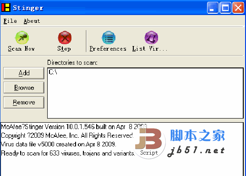Minimize the Stinger window
Image resolution: width=246 pixels, height=176 pixels.
point(213,8)
